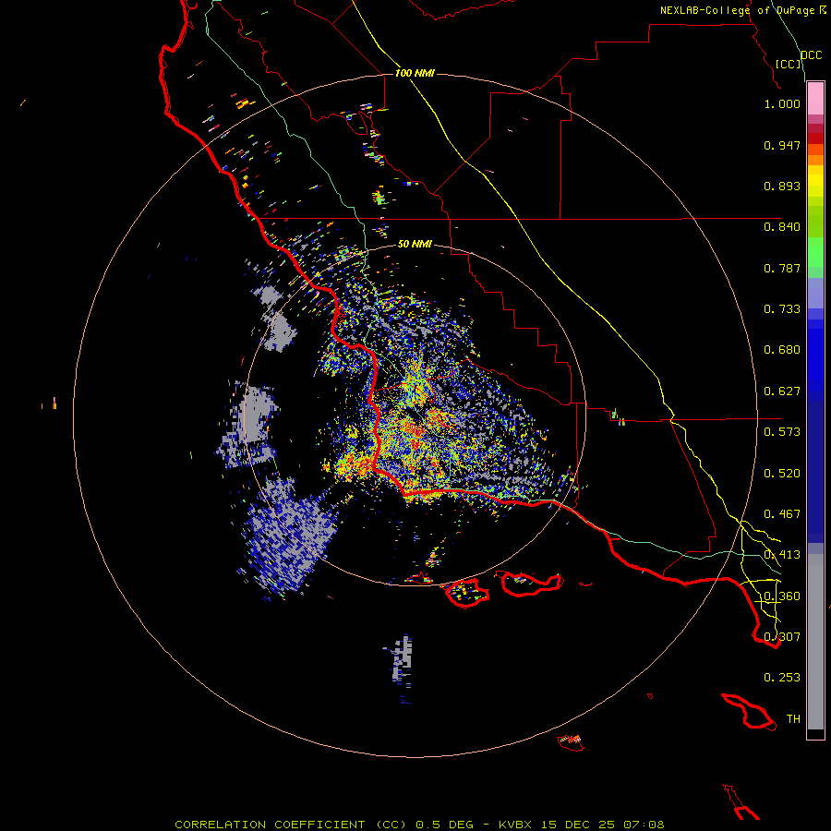Screen dimensions: 831x831
Task: Click the 0.733 scale value
Action: [x=782, y=309]
